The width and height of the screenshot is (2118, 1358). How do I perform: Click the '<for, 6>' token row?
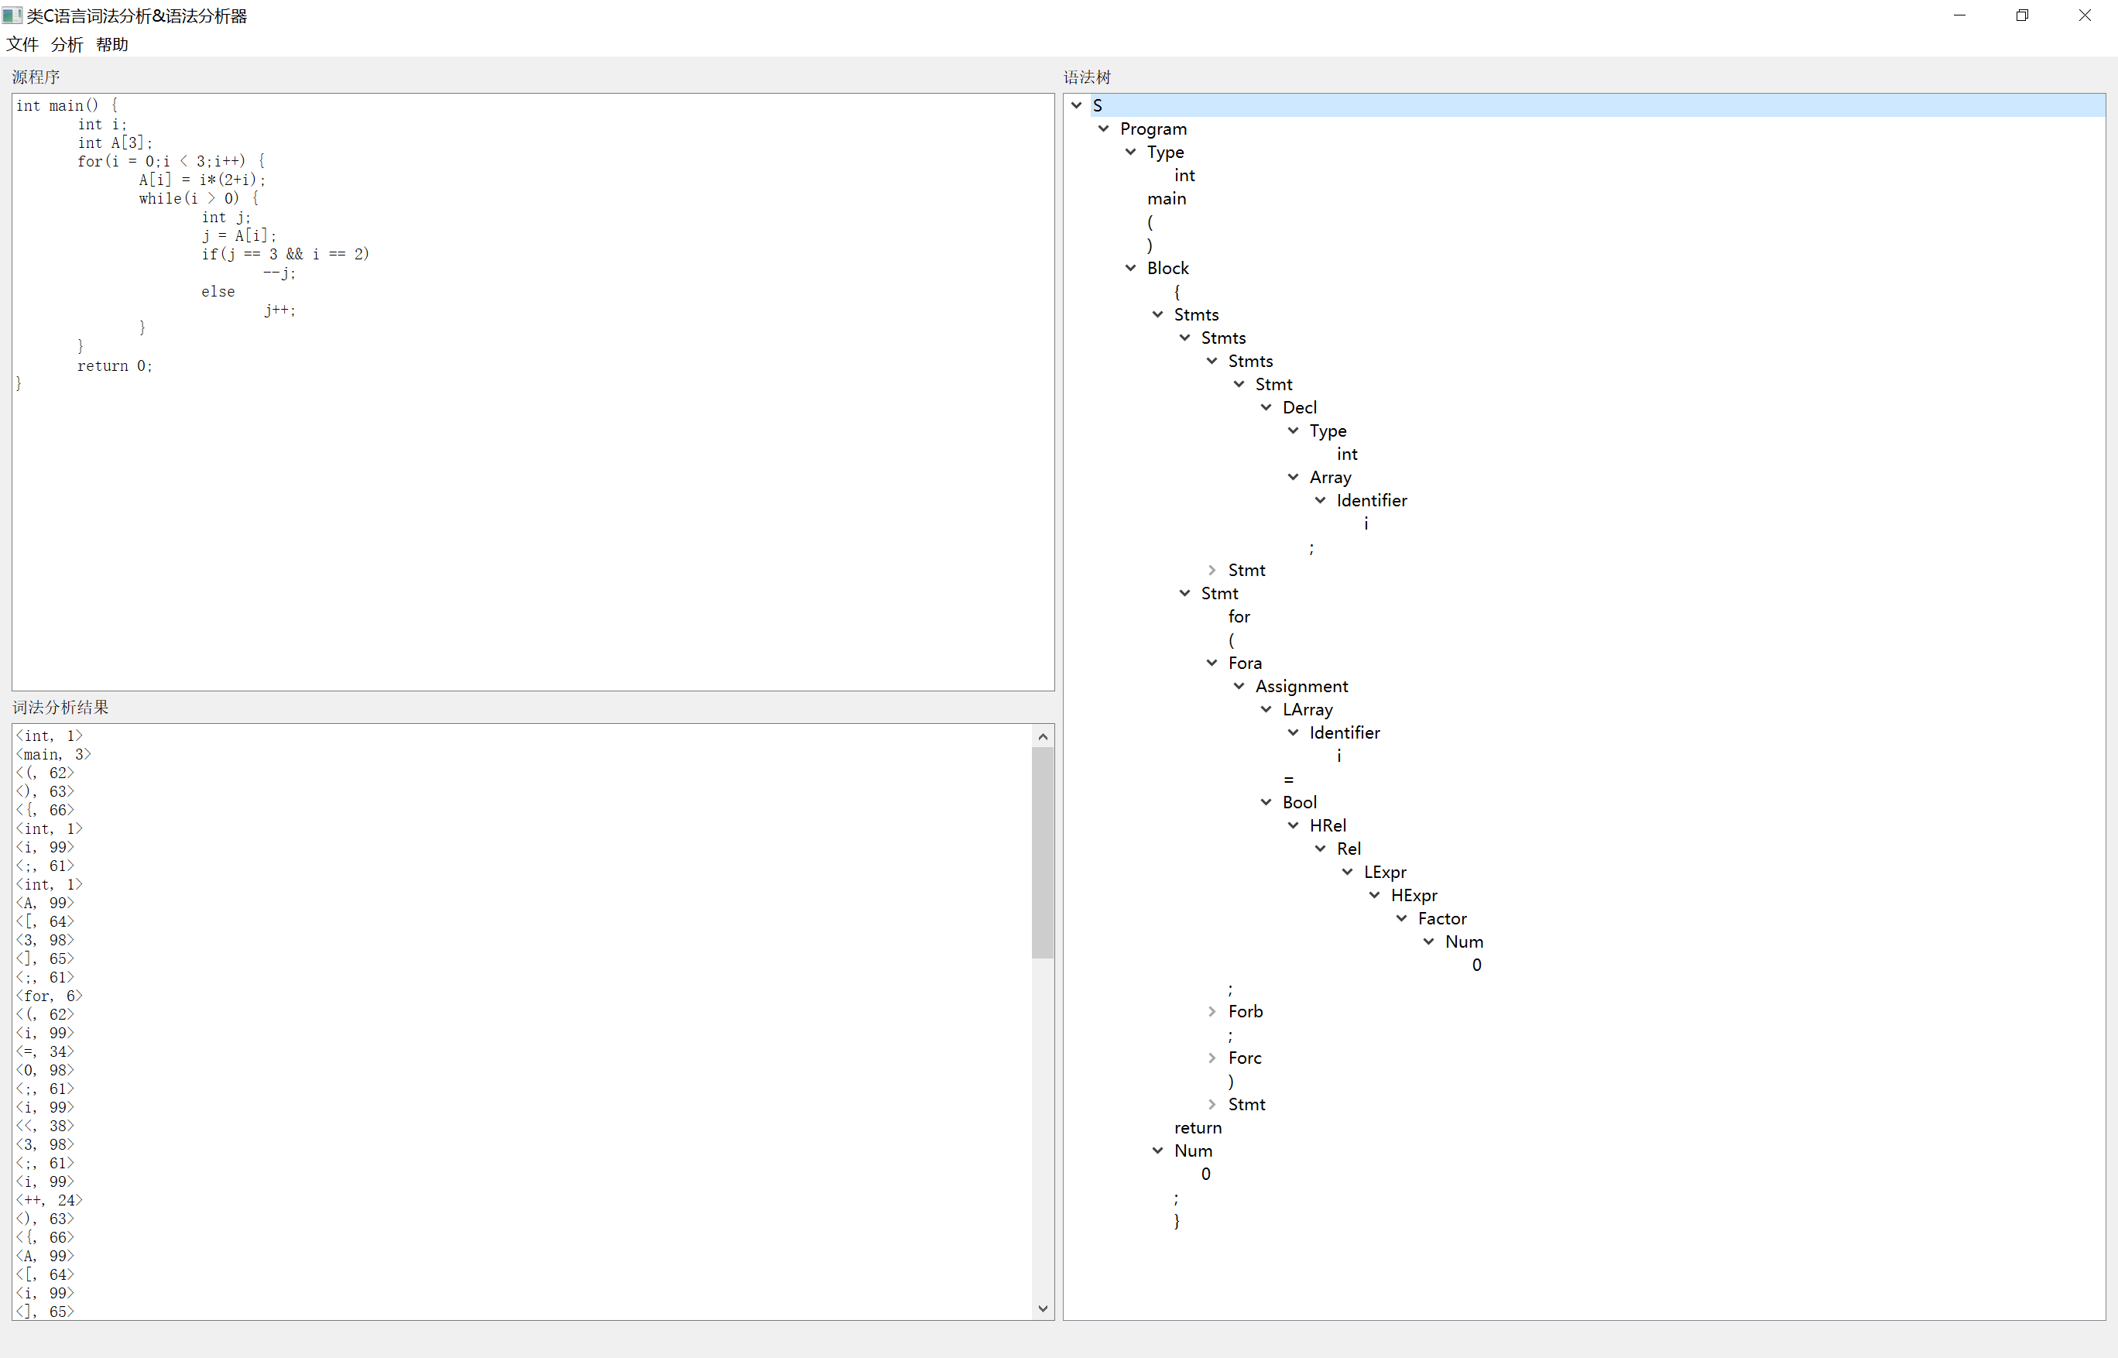tap(49, 996)
